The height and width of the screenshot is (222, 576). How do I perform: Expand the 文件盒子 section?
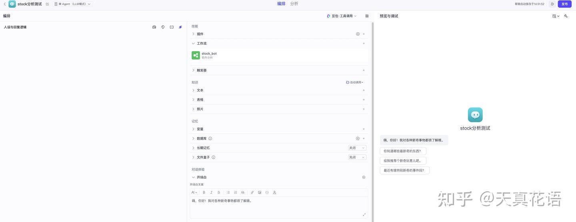194,157
